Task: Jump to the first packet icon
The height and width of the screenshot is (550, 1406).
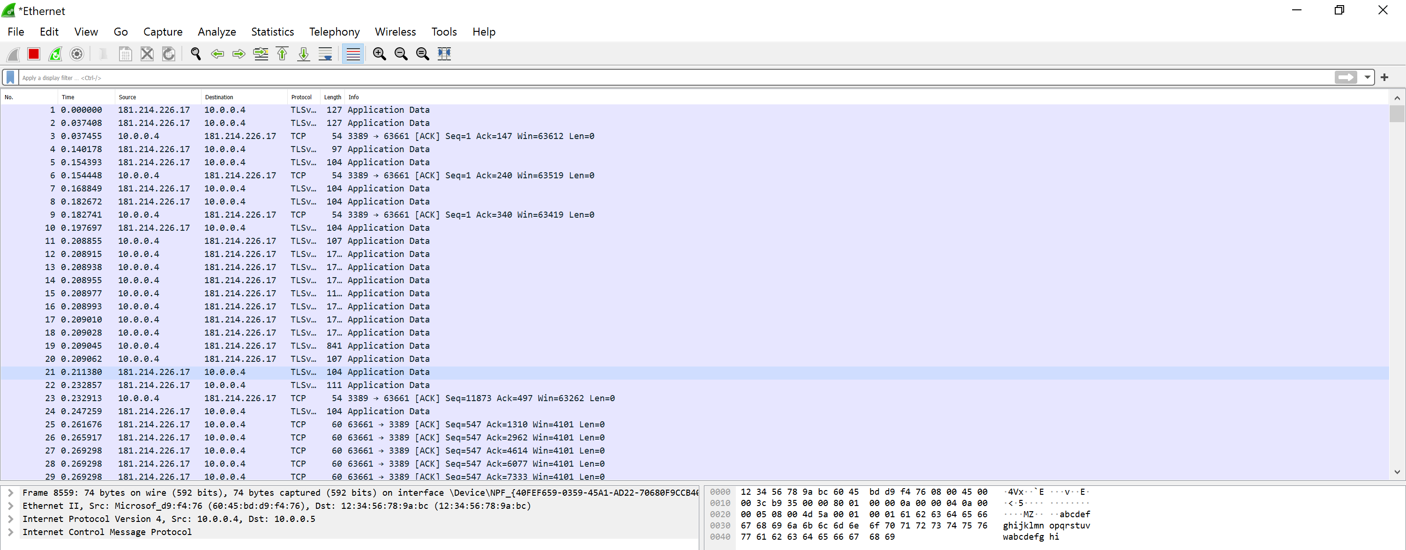Action: [x=282, y=54]
